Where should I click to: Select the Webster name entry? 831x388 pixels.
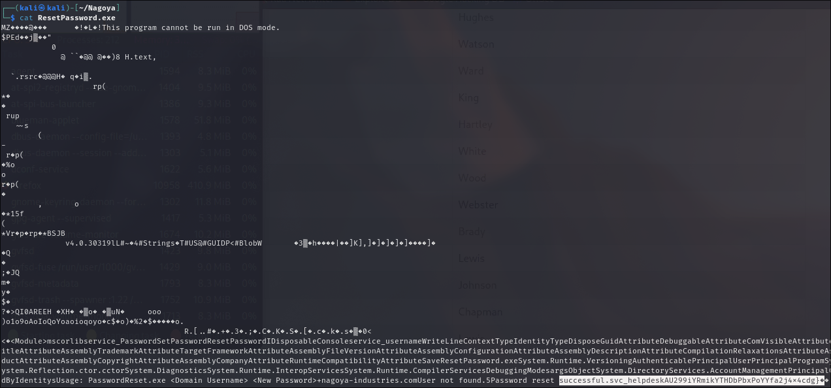(478, 204)
